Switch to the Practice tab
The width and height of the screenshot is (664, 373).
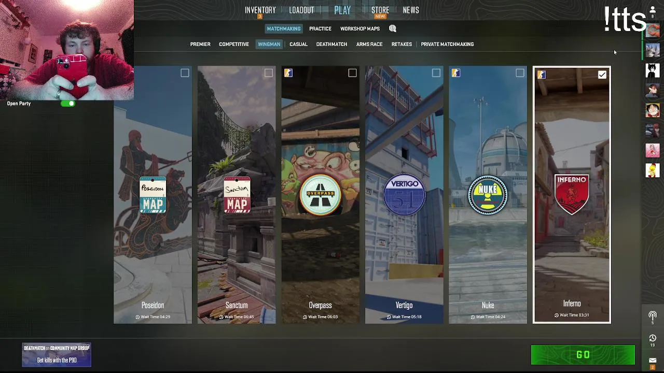tap(320, 28)
